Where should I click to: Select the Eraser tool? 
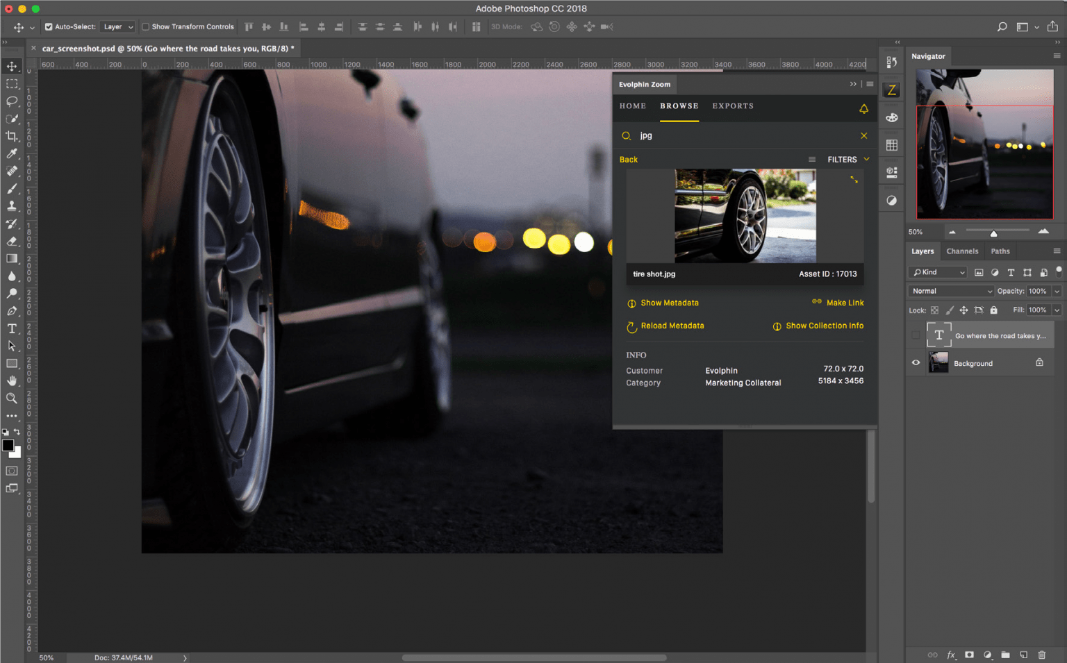tap(12, 241)
